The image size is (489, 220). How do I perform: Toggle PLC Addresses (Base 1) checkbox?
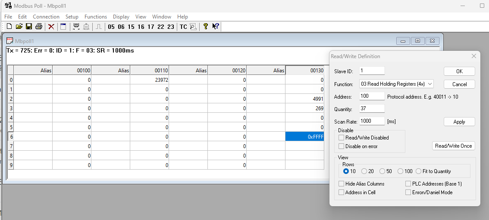coord(408,184)
